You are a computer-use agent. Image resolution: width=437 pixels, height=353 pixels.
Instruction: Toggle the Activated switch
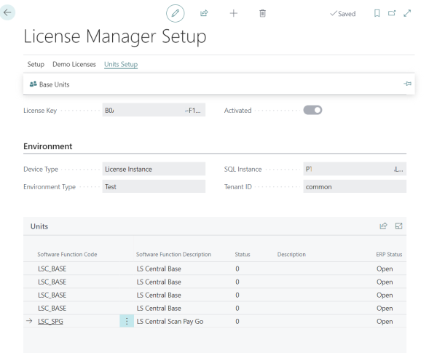pyautogui.click(x=312, y=111)
